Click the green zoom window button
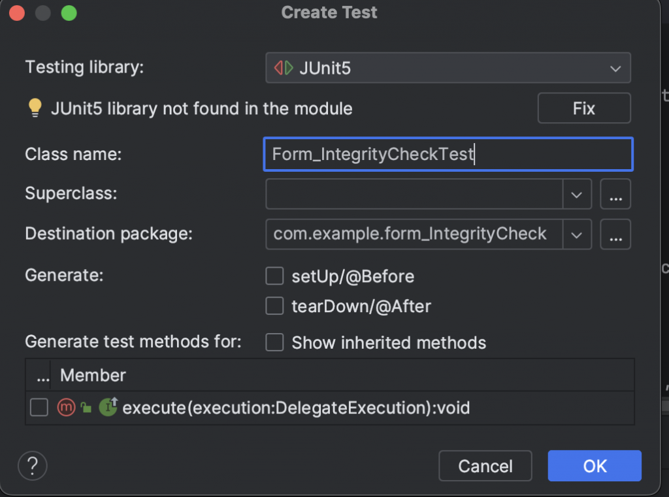This screenshot has height=497, width=669. pos(69,12)
